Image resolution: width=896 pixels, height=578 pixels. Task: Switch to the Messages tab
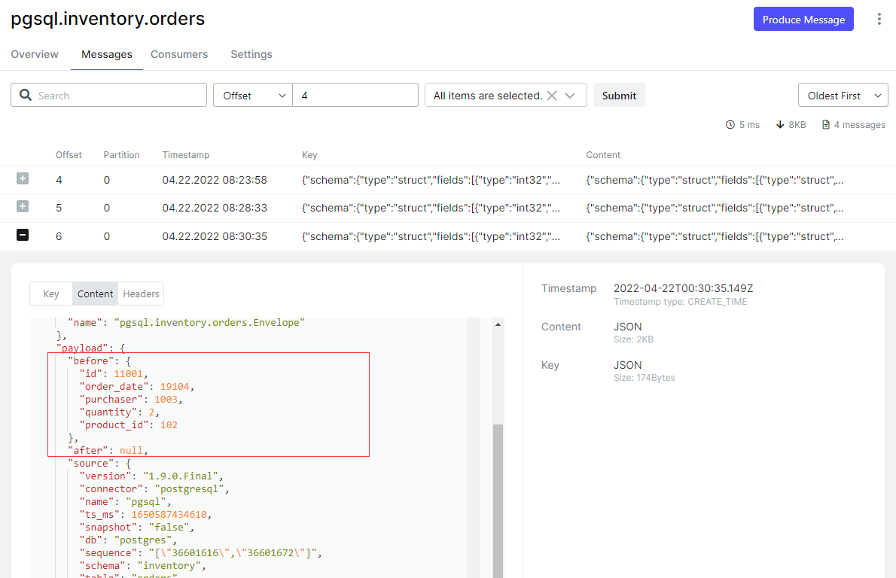coord(107,54)
